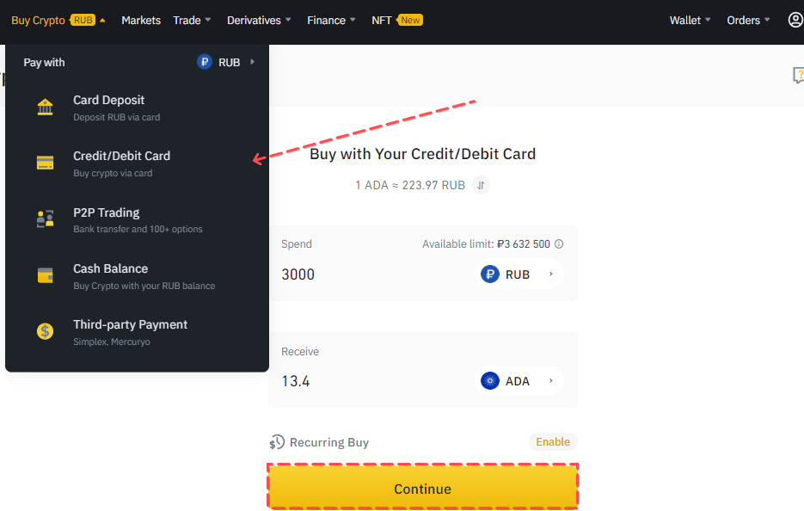Click the Spend amount field showing 3000
This screenshot has width=804, height=511.
tap(370, 274)
